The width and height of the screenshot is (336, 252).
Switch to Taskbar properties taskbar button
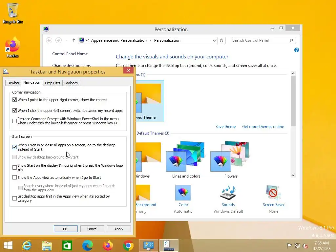click(x=169, y=245)
